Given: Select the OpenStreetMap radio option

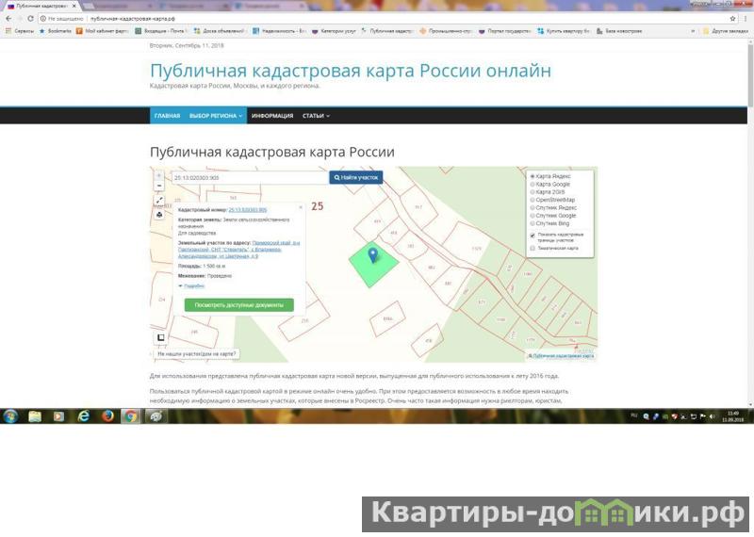Looking at the screenshot, I should (x=533, y=200).
